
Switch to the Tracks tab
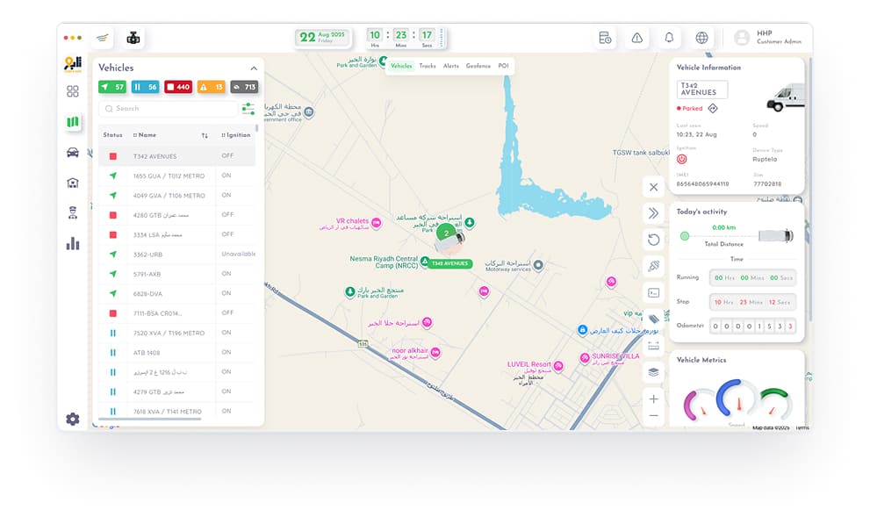click(426, 65)
